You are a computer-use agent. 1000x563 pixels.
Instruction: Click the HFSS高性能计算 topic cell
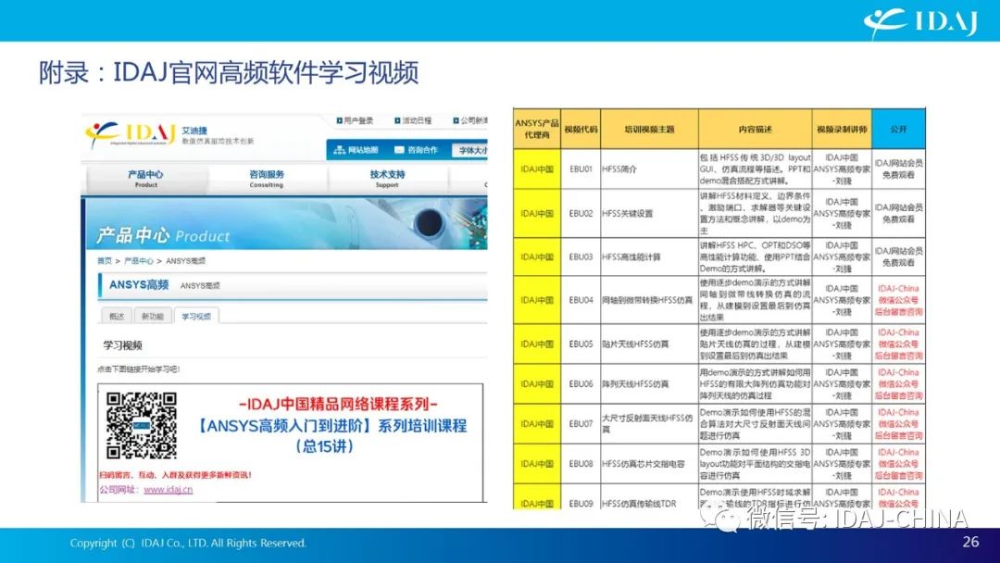[x=649, y=256]
